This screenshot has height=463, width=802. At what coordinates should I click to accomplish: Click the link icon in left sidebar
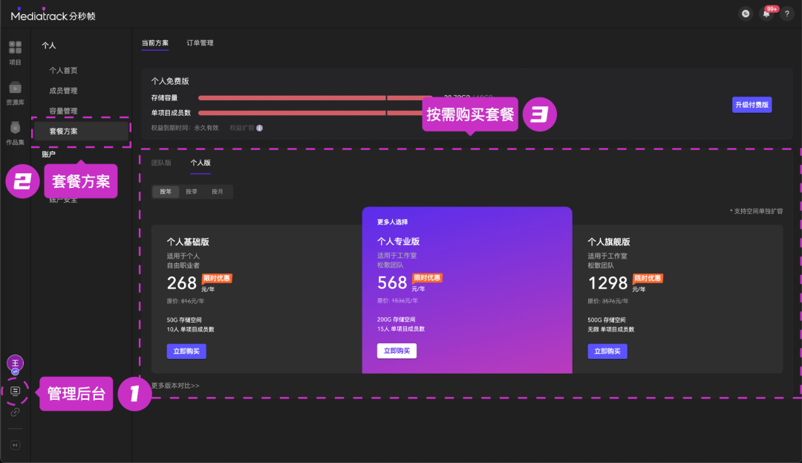coord(15,412)
